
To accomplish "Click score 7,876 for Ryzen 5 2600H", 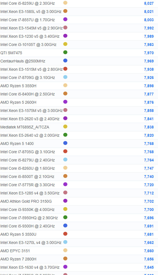I will pos(149,102).
